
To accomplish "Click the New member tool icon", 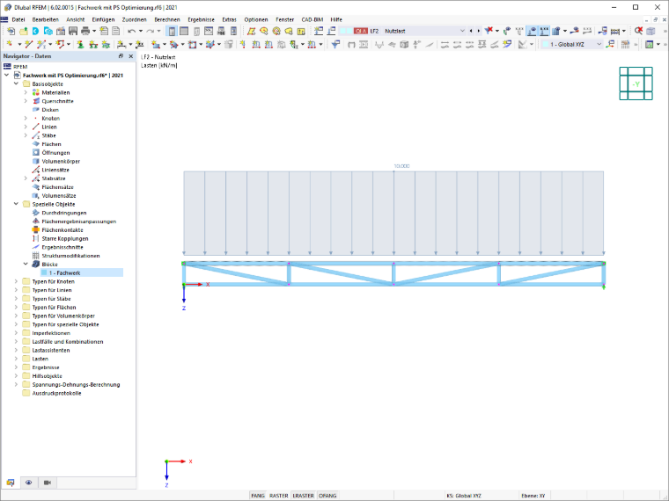I will click(41, 44).
